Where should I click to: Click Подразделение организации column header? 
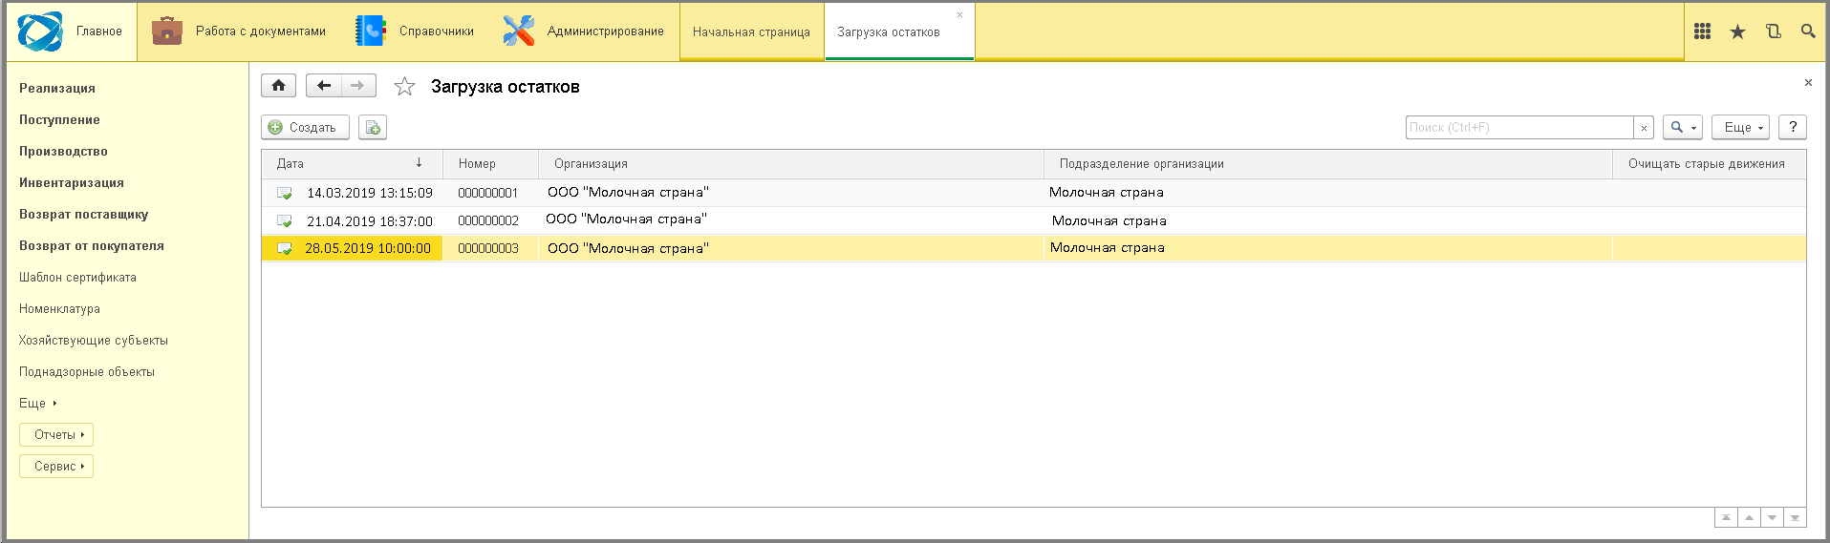(1328, 164)
